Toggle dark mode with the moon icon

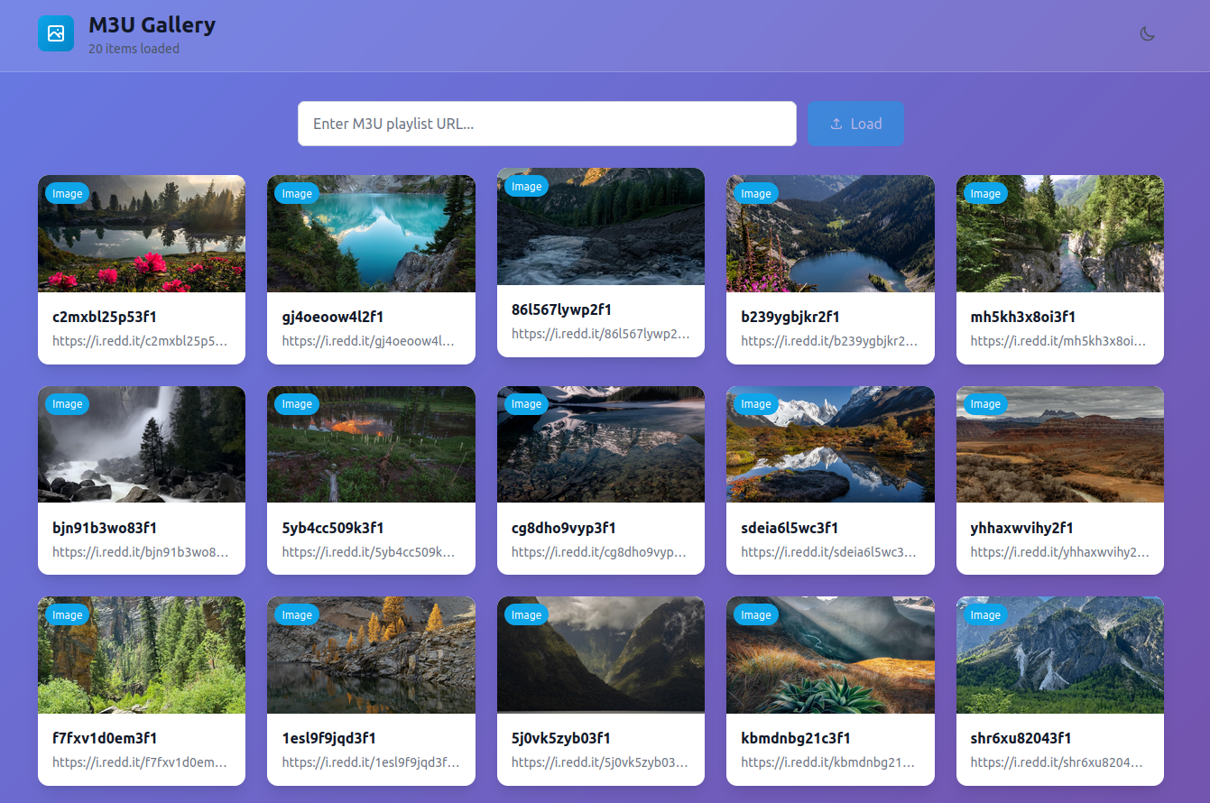click(x=1147, y=34)
